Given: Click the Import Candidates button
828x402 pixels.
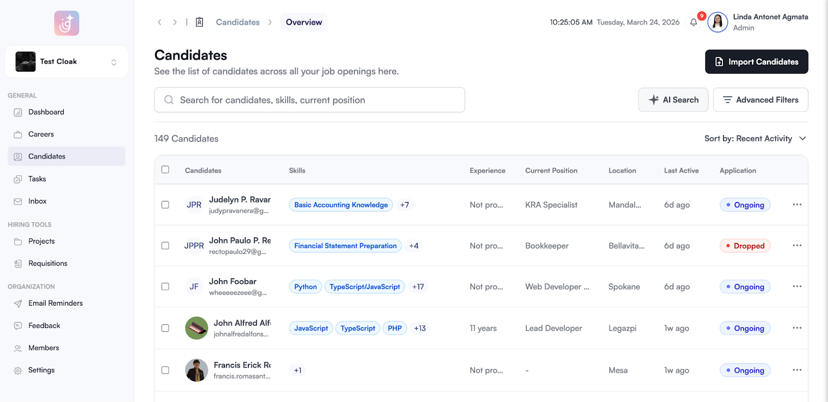Looking at the screenshot, I should (x=756, y=62).
